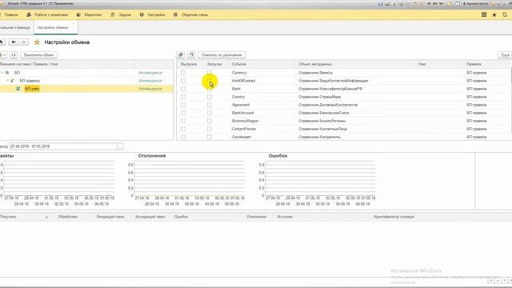Open the Настройки section
This screenshot has width=512, height=288.
tap(153, 14)
